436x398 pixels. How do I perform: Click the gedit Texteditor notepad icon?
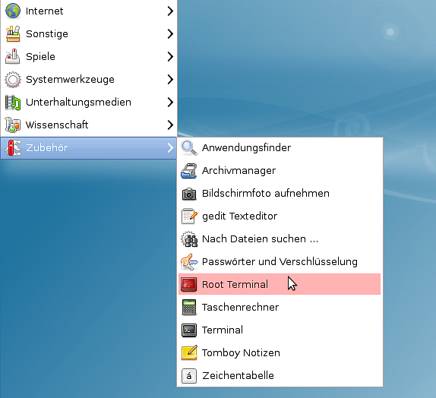click(189, 216)
